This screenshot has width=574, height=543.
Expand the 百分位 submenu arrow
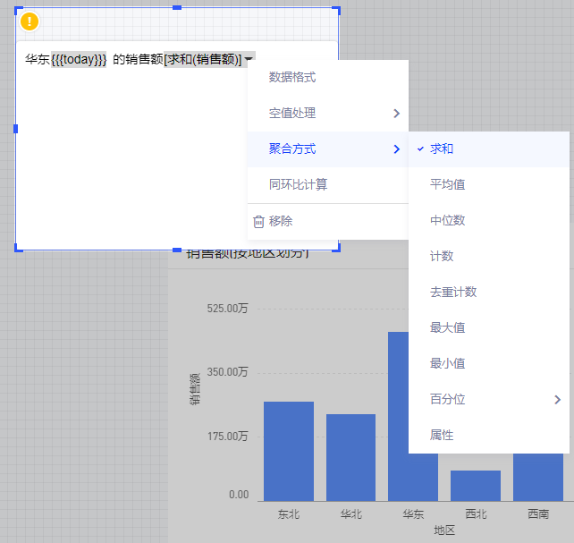[x=557, y=399]
